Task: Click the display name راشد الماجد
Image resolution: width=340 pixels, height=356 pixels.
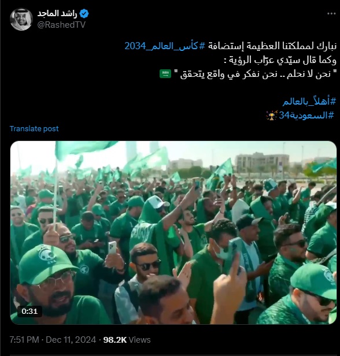Action: point(57,14)
